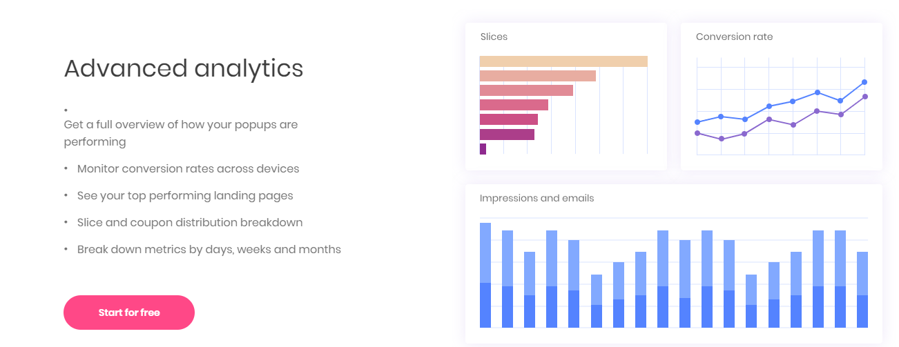Click the first blue line point in Conversion rate
The width and height of the screenshot is (899, 347).
pos(697,122)
